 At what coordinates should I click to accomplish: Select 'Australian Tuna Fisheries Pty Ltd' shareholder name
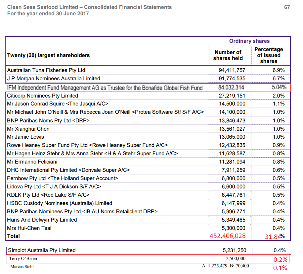tap(46, 70)
